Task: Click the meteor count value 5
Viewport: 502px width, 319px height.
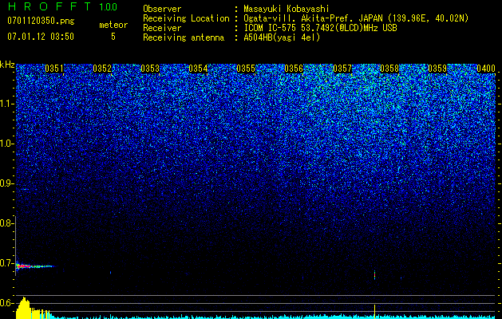Action: pyautogui.click(x=113, y=37)
